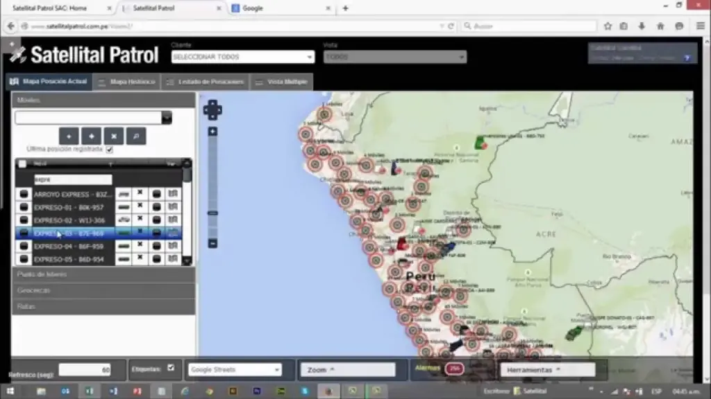
Task: Click the map pan direction control
Action: [x=212, y=109]
